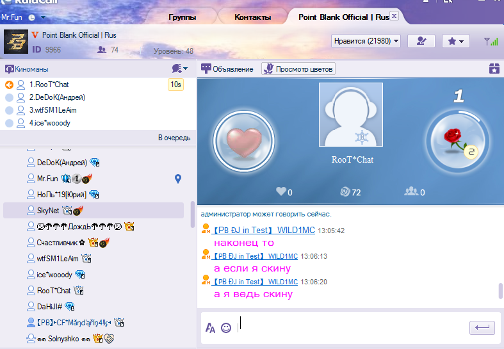The height and width of the screenshot is (349, 504).
Task: Open the gift calendar icon
Action: tap(494, 69)
